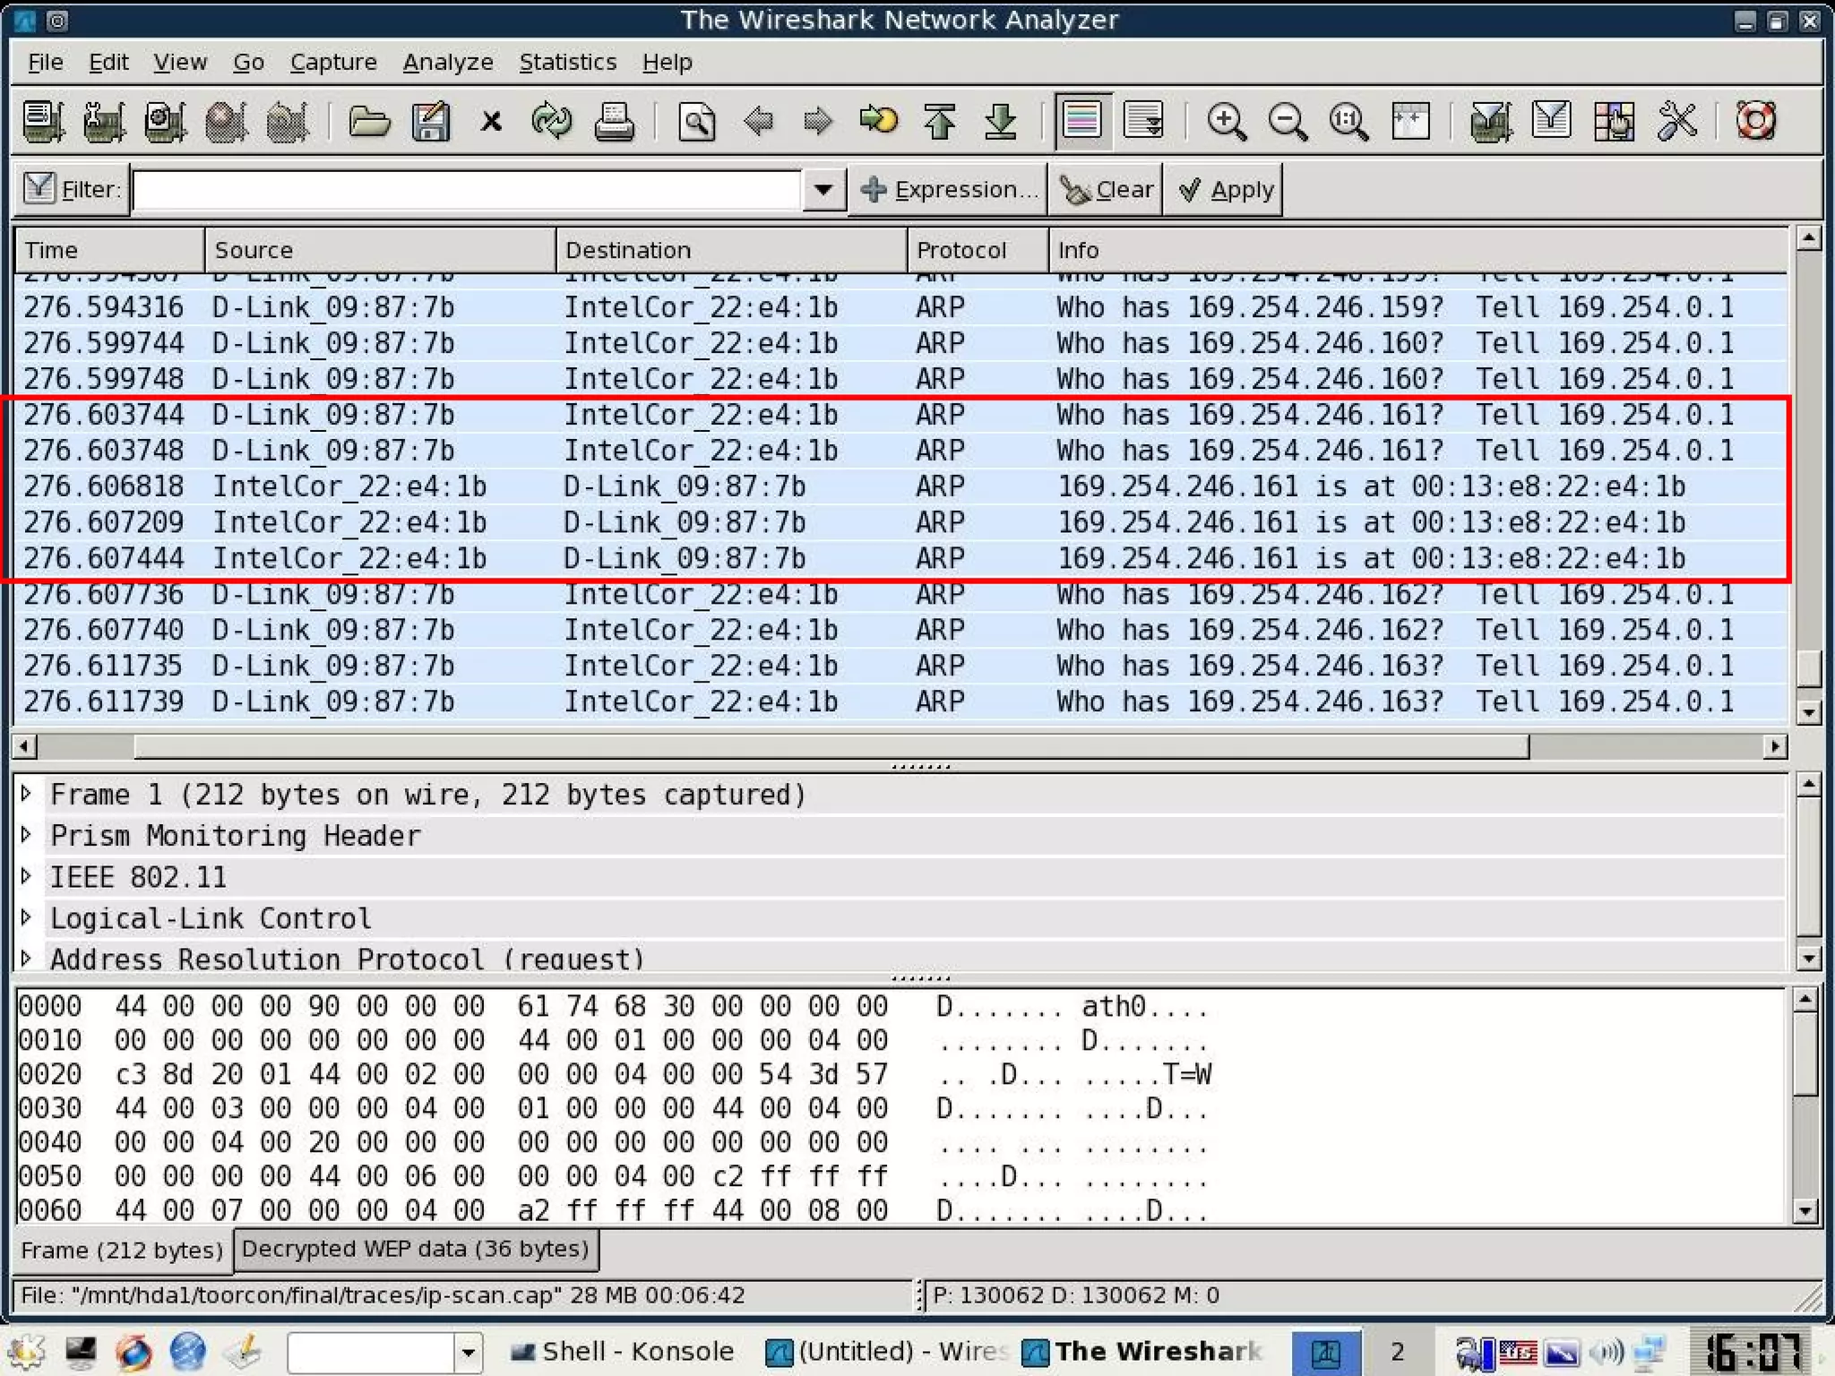1835x1376 pixels.
Task: Click the Apply filter button
Action: (1224, 189)
